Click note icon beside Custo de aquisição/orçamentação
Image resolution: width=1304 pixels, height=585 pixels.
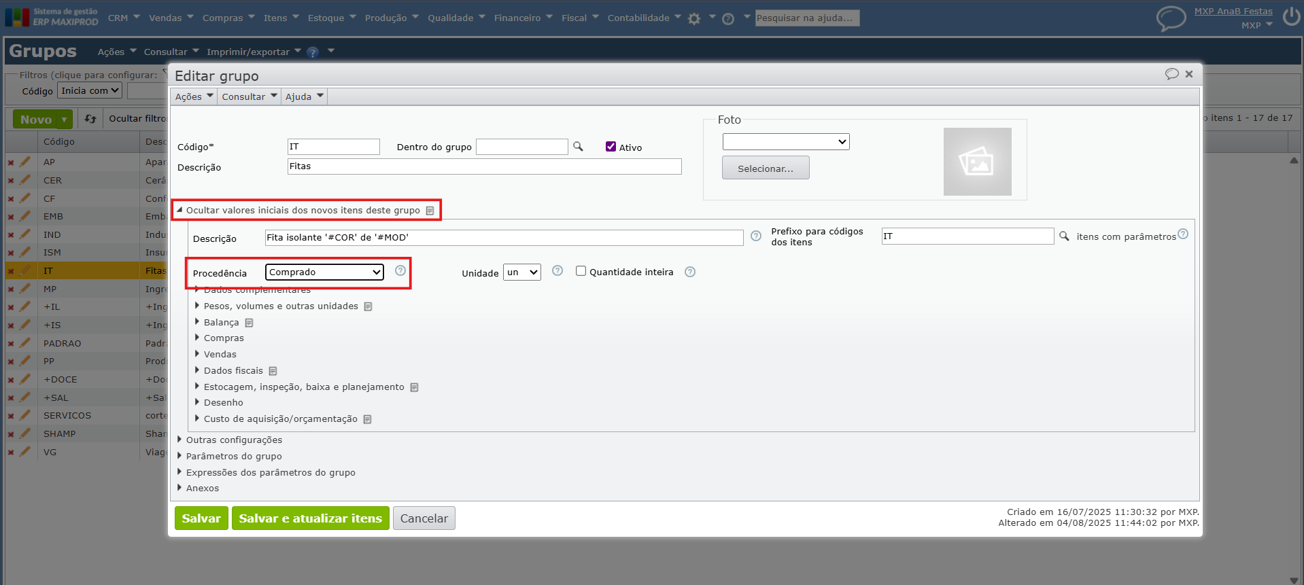click(x=368, y=419)
